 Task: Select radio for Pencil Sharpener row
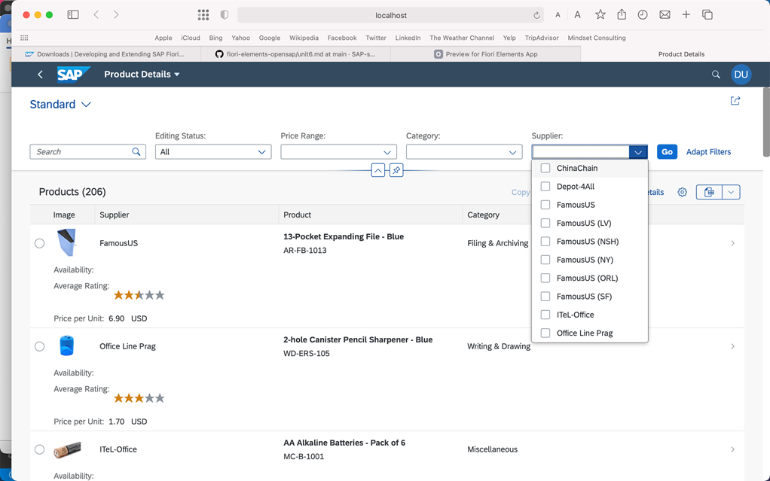pos(40,346)
